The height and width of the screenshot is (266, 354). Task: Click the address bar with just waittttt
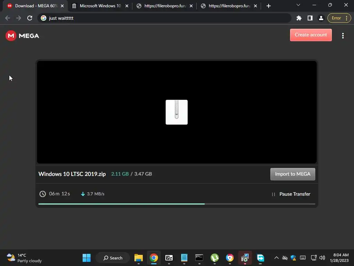(x=164, y=18)
